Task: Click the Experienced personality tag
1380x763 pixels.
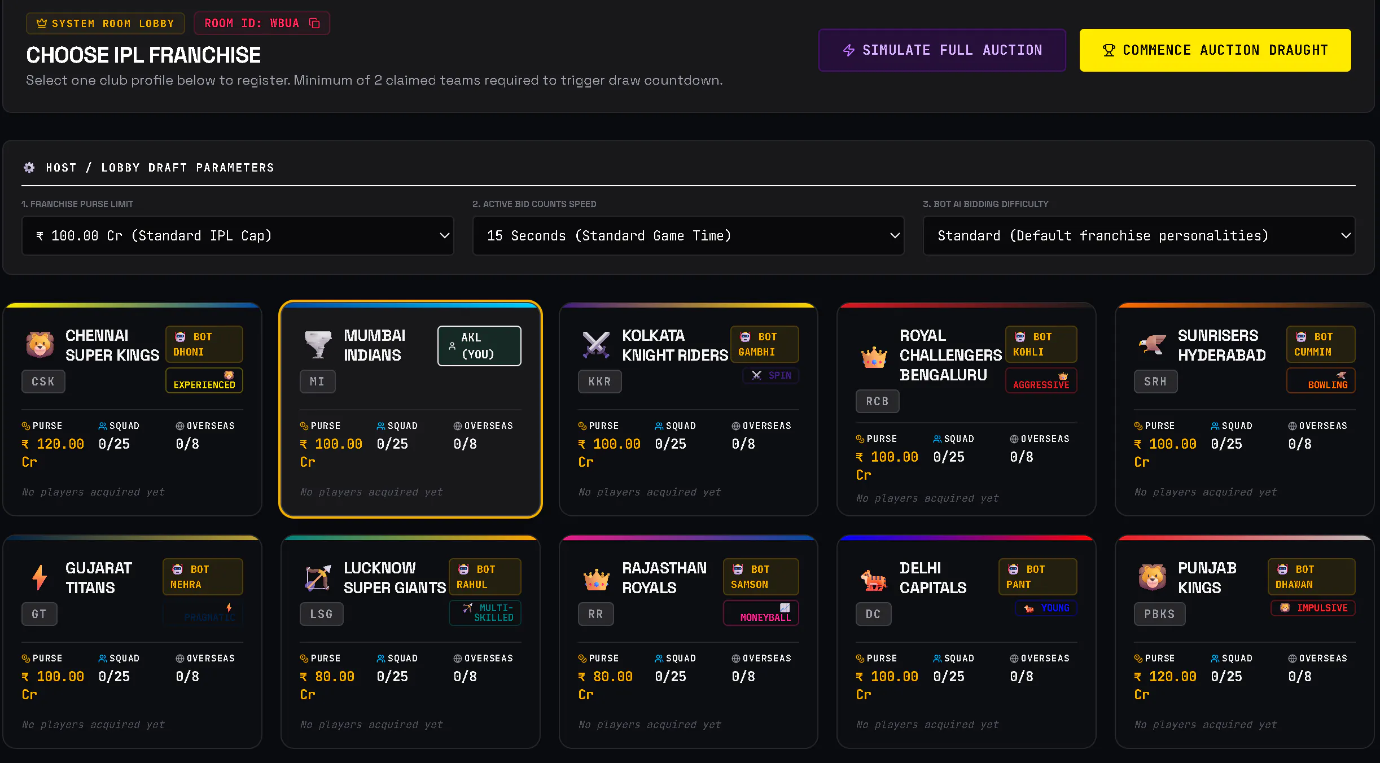Action: click(x=204, y=380)
